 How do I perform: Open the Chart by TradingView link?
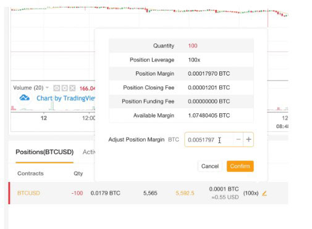65,98
